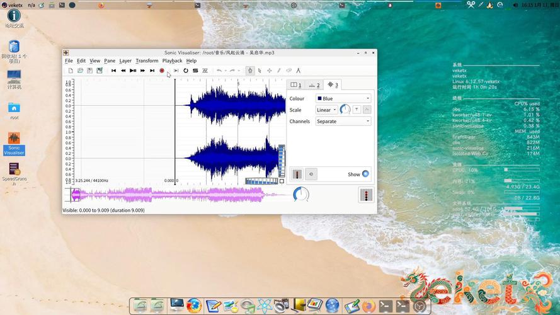This screenshot has width=560, height=315.
Task: Start recording with the red record button
Action: 162,71
